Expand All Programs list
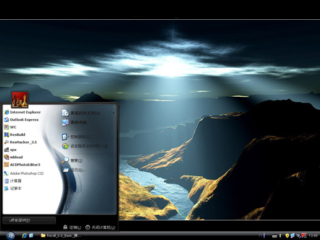Viewport: 320px width, 240px height. 29,220
